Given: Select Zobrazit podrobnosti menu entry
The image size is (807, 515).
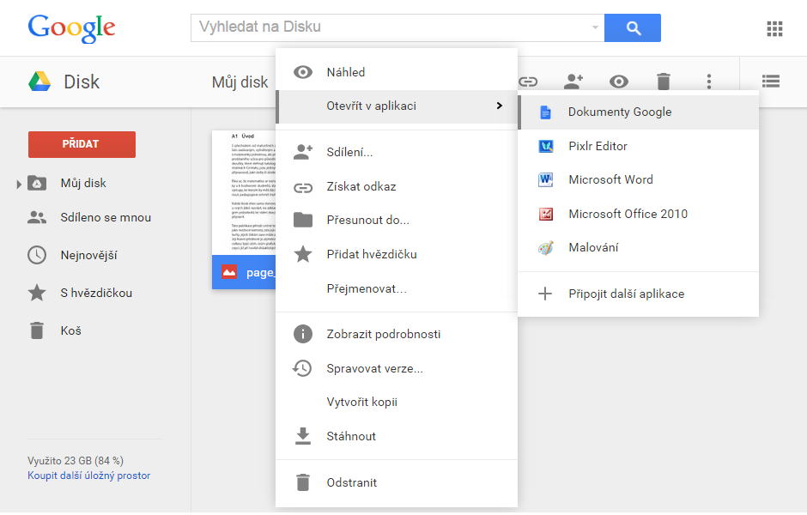Looking at the screenshot, I should click(397, 334).
